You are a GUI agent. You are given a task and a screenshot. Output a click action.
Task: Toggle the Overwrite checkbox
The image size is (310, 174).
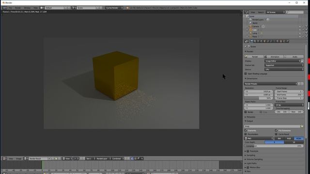click(246, 130)
